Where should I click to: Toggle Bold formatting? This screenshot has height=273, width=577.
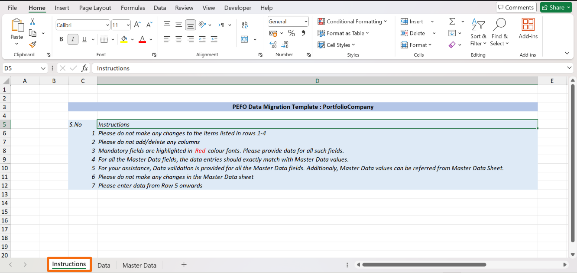pos(61,39)
